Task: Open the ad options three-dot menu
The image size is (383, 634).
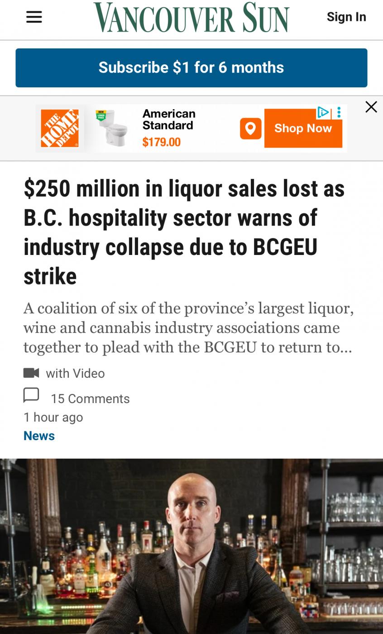Action: 339,112
